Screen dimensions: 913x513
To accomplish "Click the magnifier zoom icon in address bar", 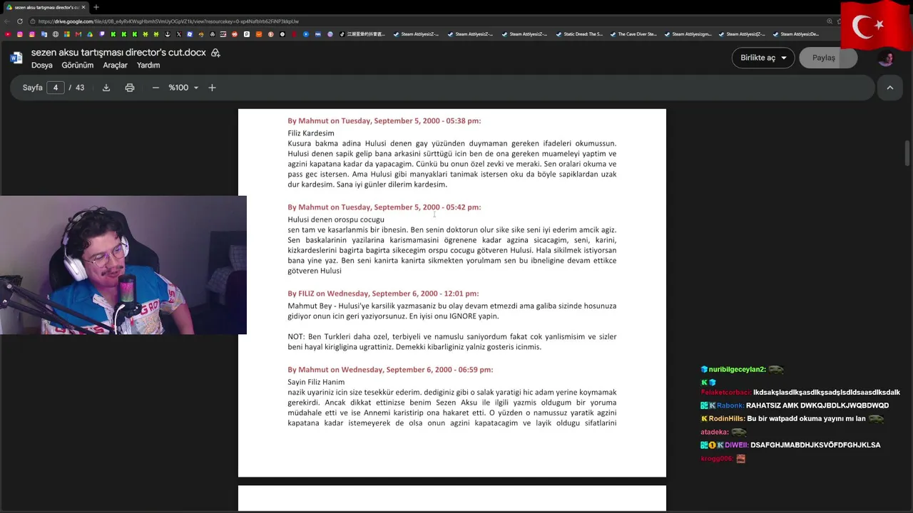I will point(830,21).
